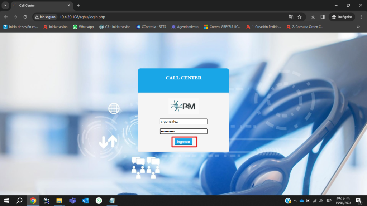Expand the hidden bookmarks overflow chevron
The image size is (367, 206).
(x=358, y=27)
